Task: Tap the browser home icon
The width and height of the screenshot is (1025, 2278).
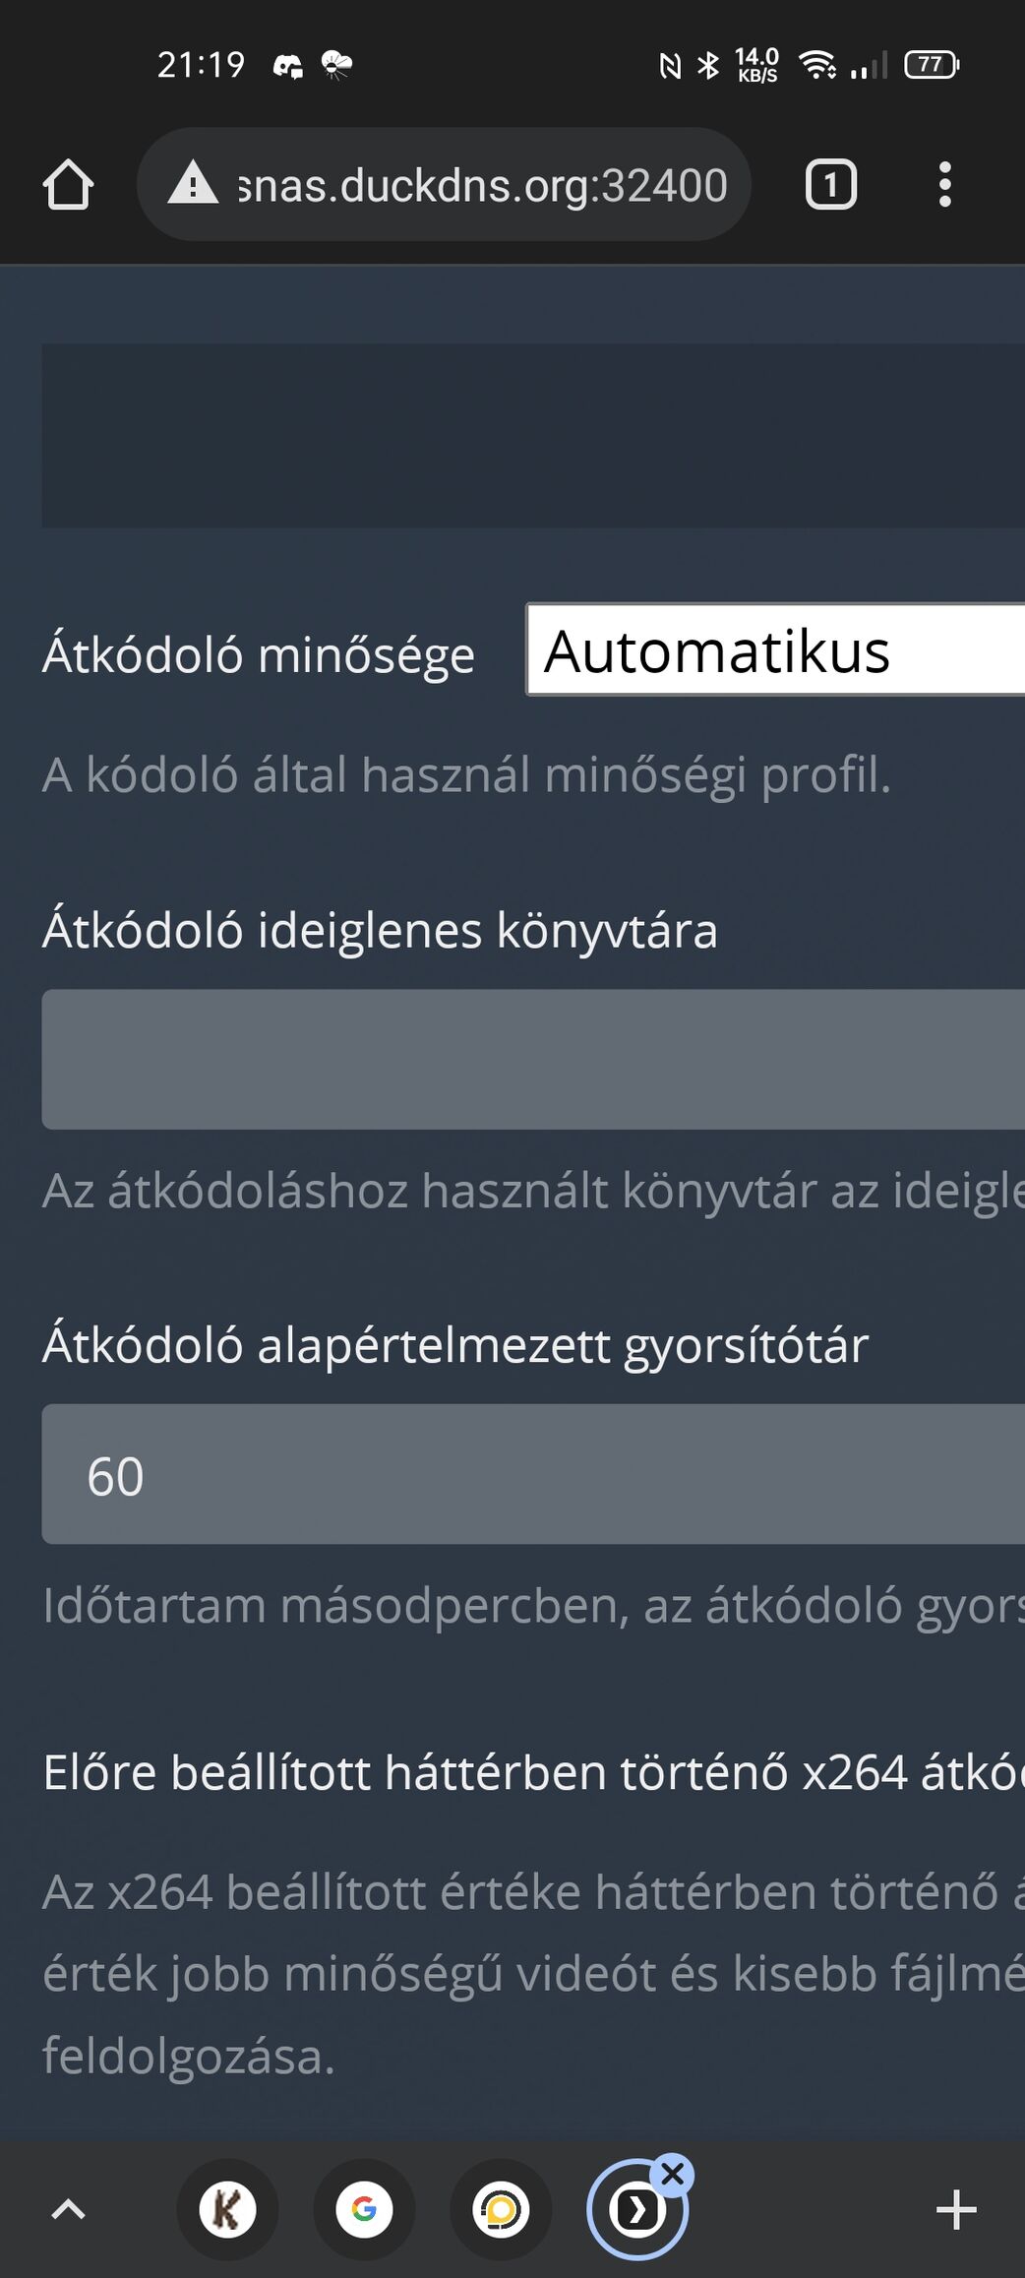Action: pyautogui.click(x=68, y=185)
